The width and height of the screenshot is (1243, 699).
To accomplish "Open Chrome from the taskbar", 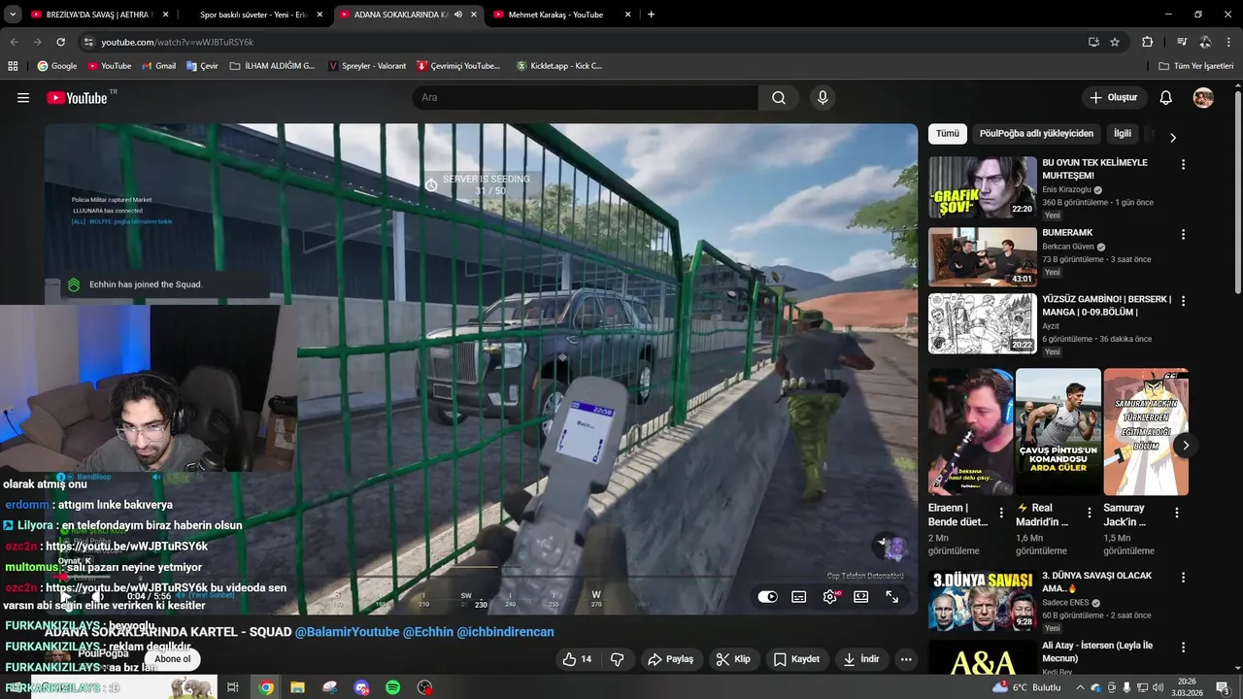I will [x=266, y=687].
